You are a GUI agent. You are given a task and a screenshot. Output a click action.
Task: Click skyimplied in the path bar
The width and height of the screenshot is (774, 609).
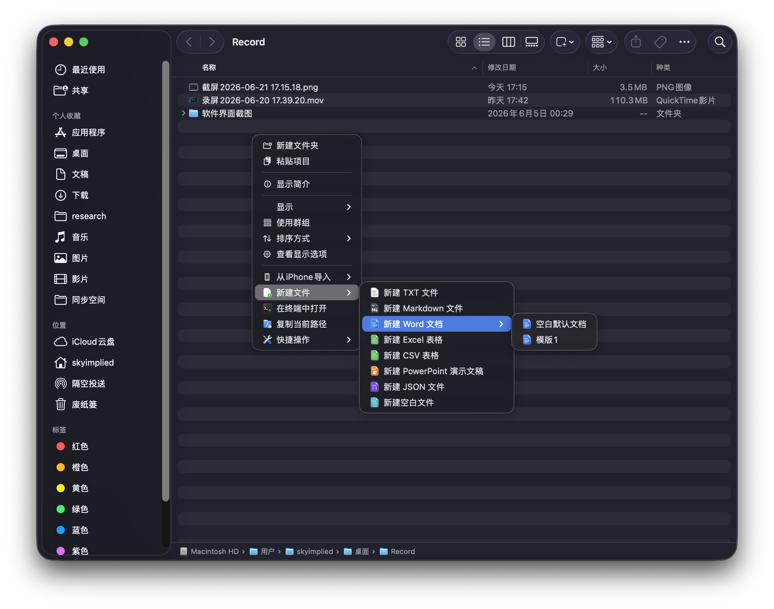[309, 551]
